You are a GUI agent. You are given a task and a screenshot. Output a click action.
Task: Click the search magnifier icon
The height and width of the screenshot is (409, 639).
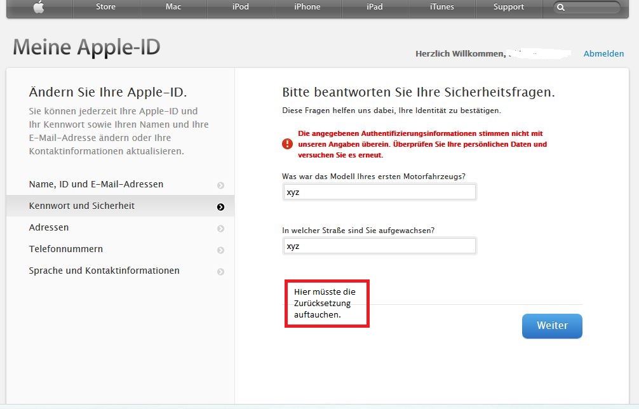pyautogui.click(x=561, y=8)
